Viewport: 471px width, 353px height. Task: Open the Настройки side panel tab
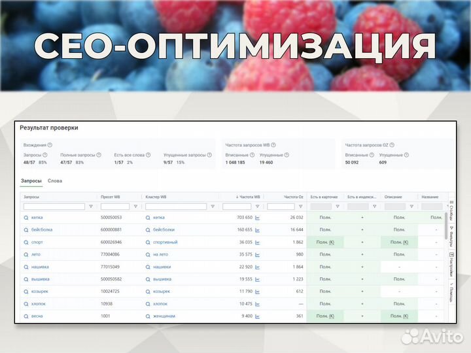coord(451,264)
